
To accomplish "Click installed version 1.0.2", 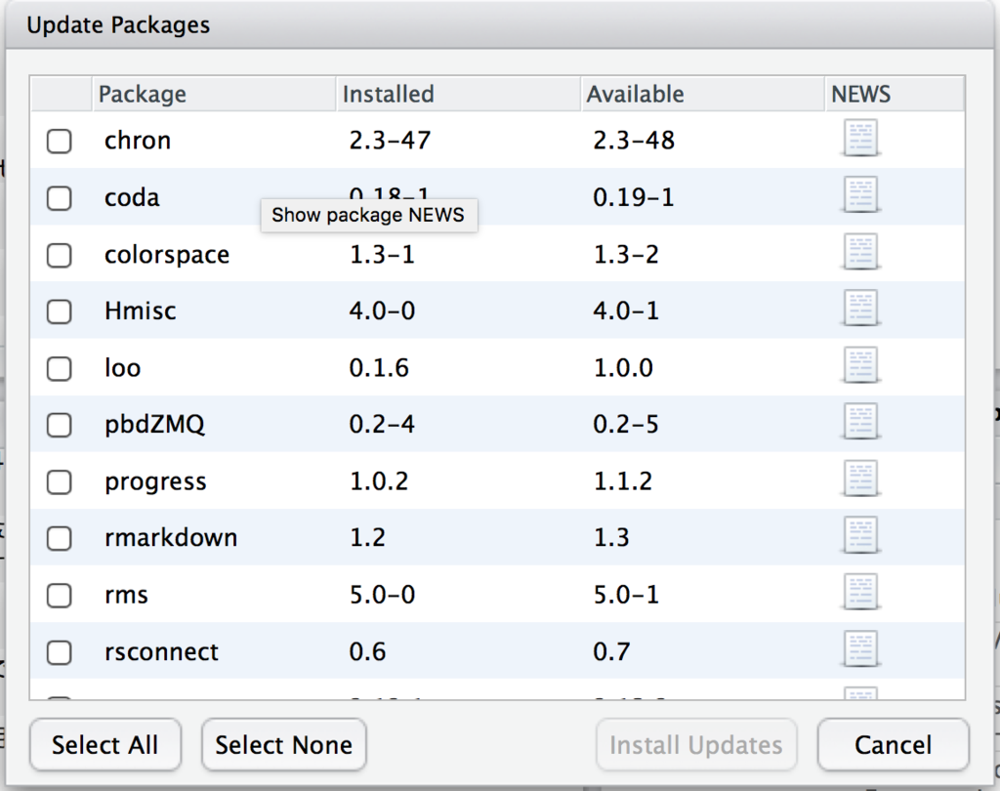I will (x=379, y=481).
